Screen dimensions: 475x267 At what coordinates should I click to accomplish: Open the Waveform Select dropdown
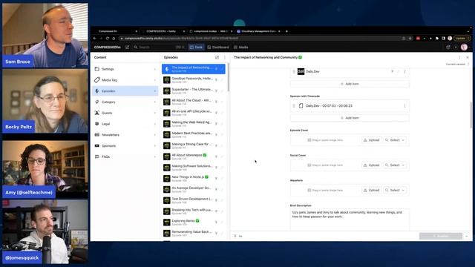click(395, 190)
